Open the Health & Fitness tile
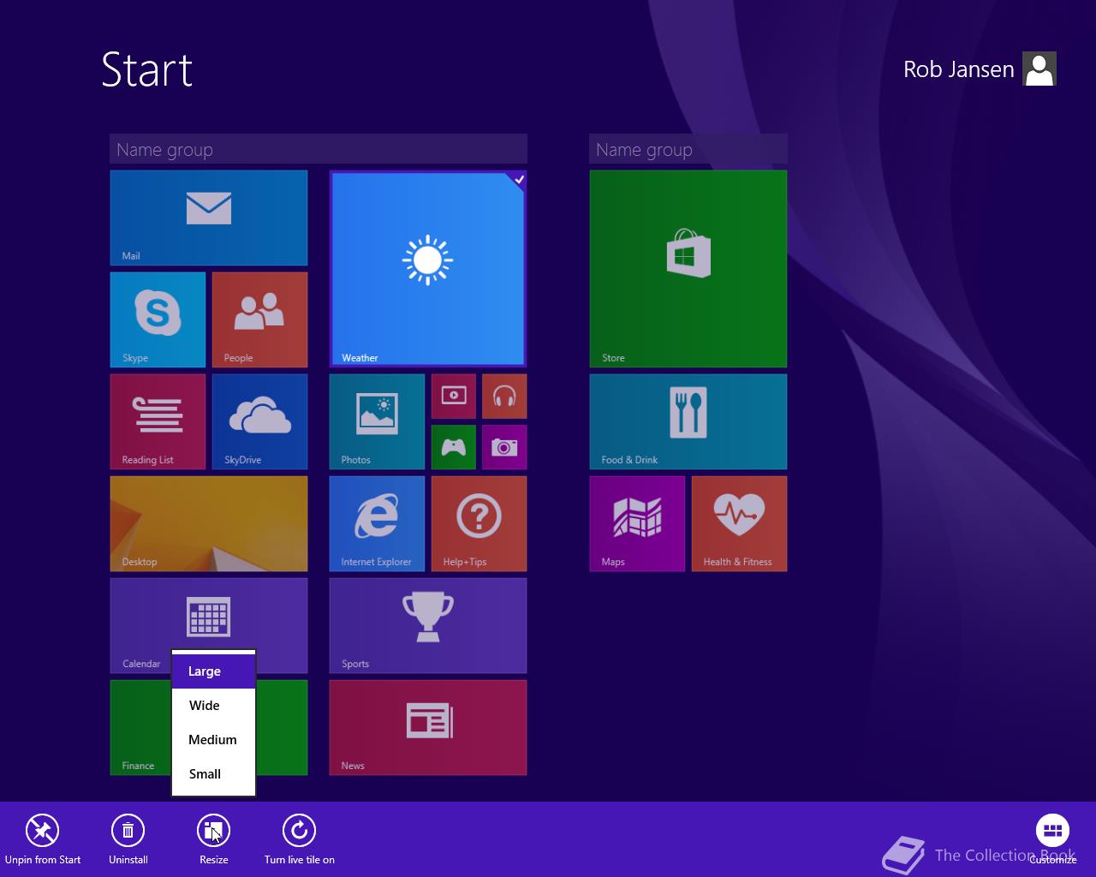 [739, 523]
